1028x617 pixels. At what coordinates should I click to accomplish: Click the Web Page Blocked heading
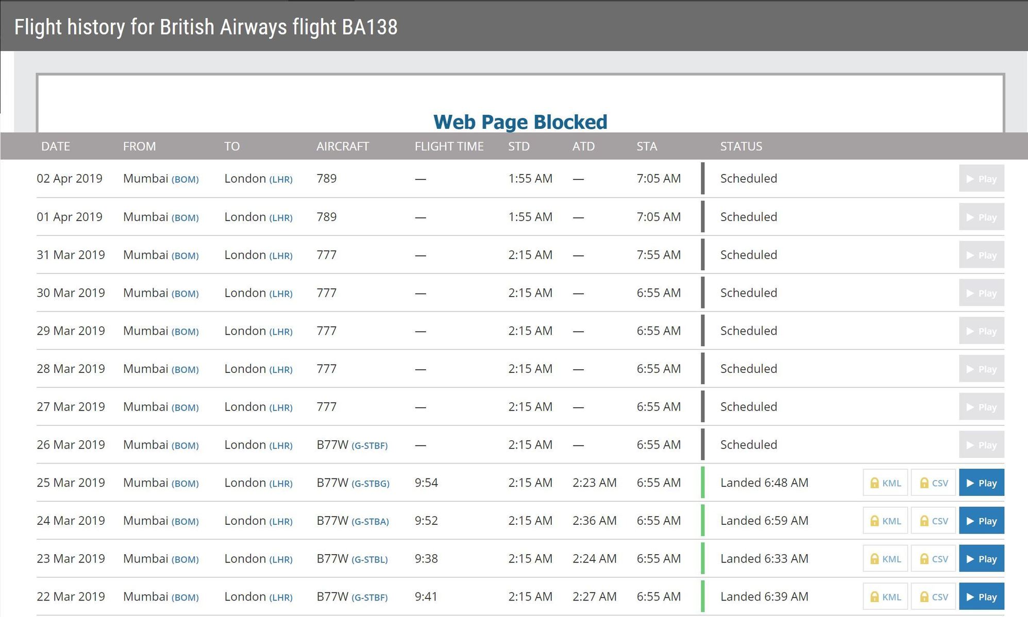(520, 122)
